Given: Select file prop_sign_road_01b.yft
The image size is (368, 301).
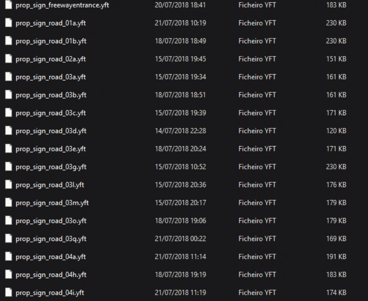Looking at the screenshot, I should [51, 41].
